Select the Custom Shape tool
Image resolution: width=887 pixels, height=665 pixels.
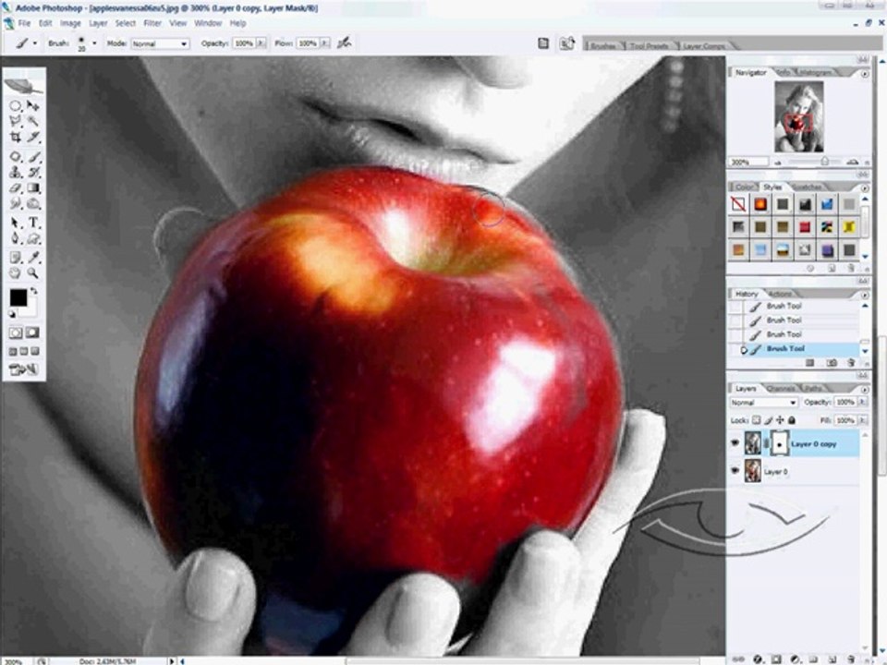(33, 238)
